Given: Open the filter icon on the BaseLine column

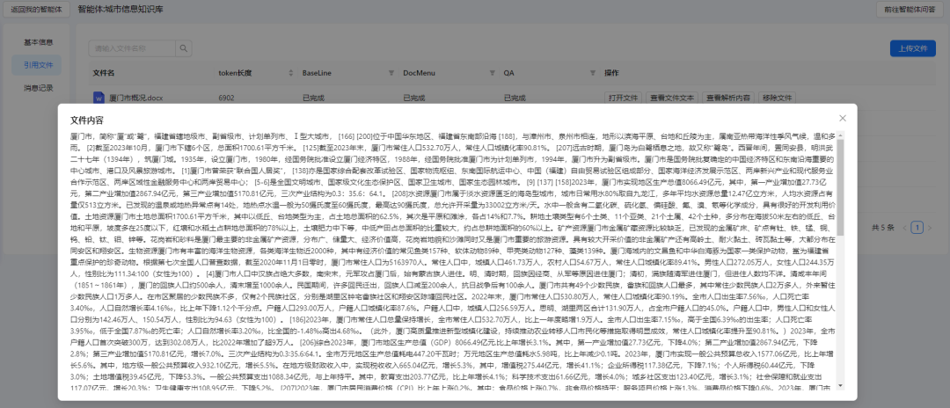Looking at the screenshot, I should (x=391, y=73).
